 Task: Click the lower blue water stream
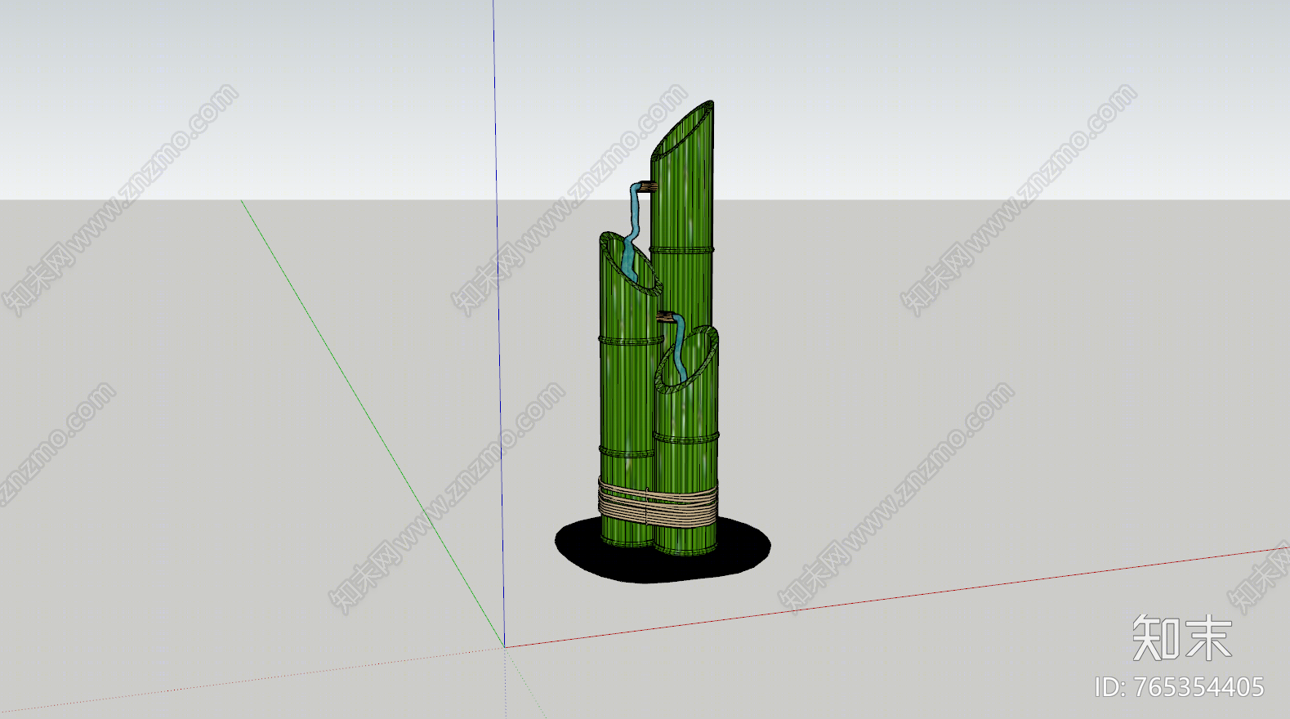pos(680,348)
